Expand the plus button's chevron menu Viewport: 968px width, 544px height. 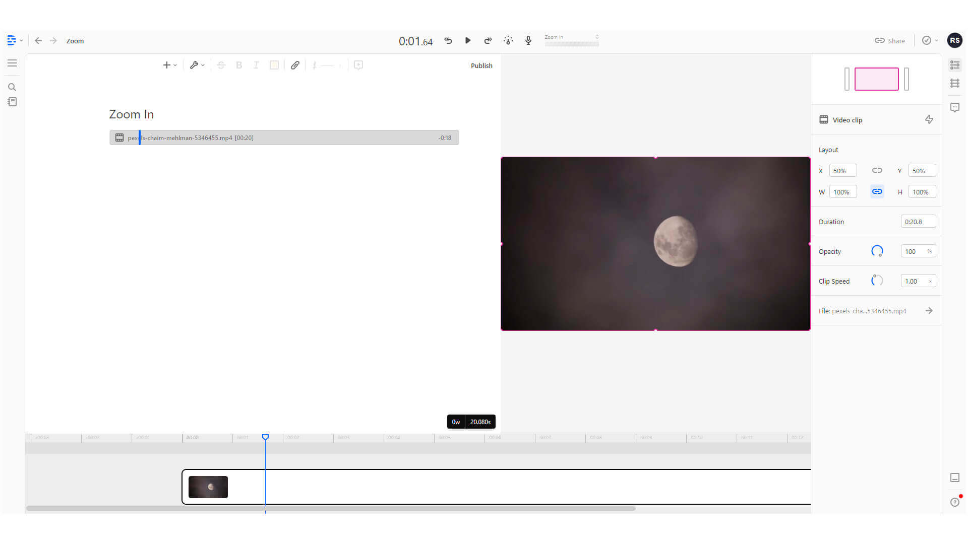point(175,65)
